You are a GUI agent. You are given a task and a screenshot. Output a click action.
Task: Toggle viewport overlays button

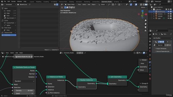(x=136, y=5)
